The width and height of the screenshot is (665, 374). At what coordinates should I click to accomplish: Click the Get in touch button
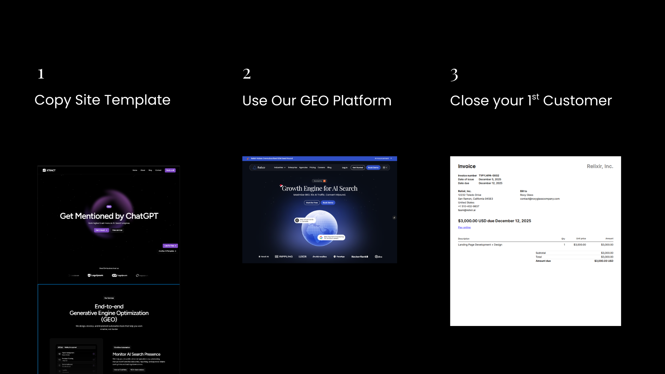101,230
